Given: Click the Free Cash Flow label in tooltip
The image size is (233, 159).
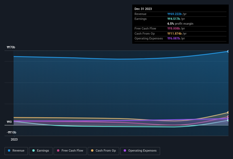Looking at the screenshot, I should 145,28.
